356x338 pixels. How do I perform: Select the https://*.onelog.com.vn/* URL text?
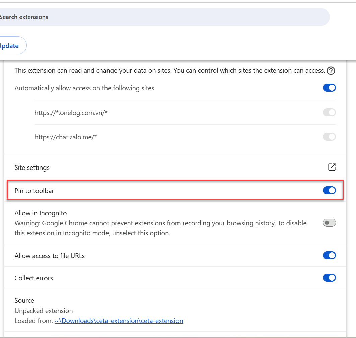coord(71,113)
